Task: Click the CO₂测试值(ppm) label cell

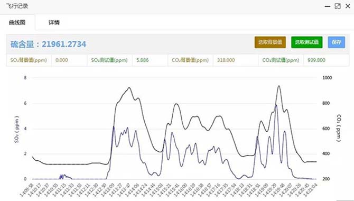Action: click(281, 60)
